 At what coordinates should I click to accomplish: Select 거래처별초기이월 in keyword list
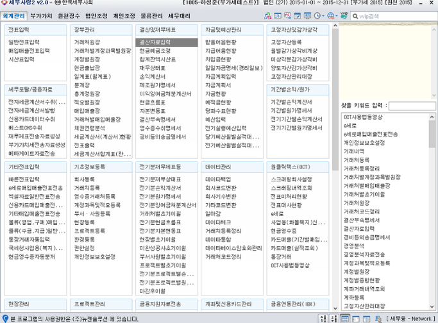364,195
